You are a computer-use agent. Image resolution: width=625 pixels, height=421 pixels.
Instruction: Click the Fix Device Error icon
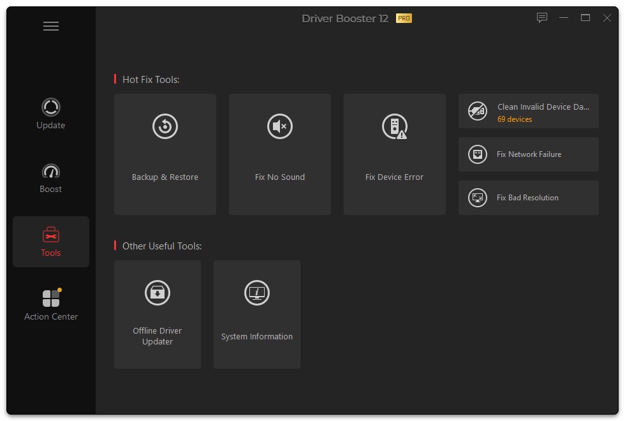[x=395, y=126]
